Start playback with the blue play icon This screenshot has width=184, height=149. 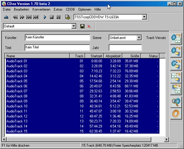tap(45, 17)
